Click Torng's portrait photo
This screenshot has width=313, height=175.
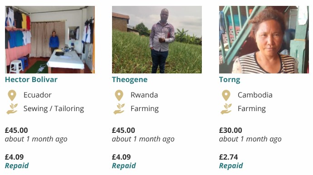[x=264, y=39]
